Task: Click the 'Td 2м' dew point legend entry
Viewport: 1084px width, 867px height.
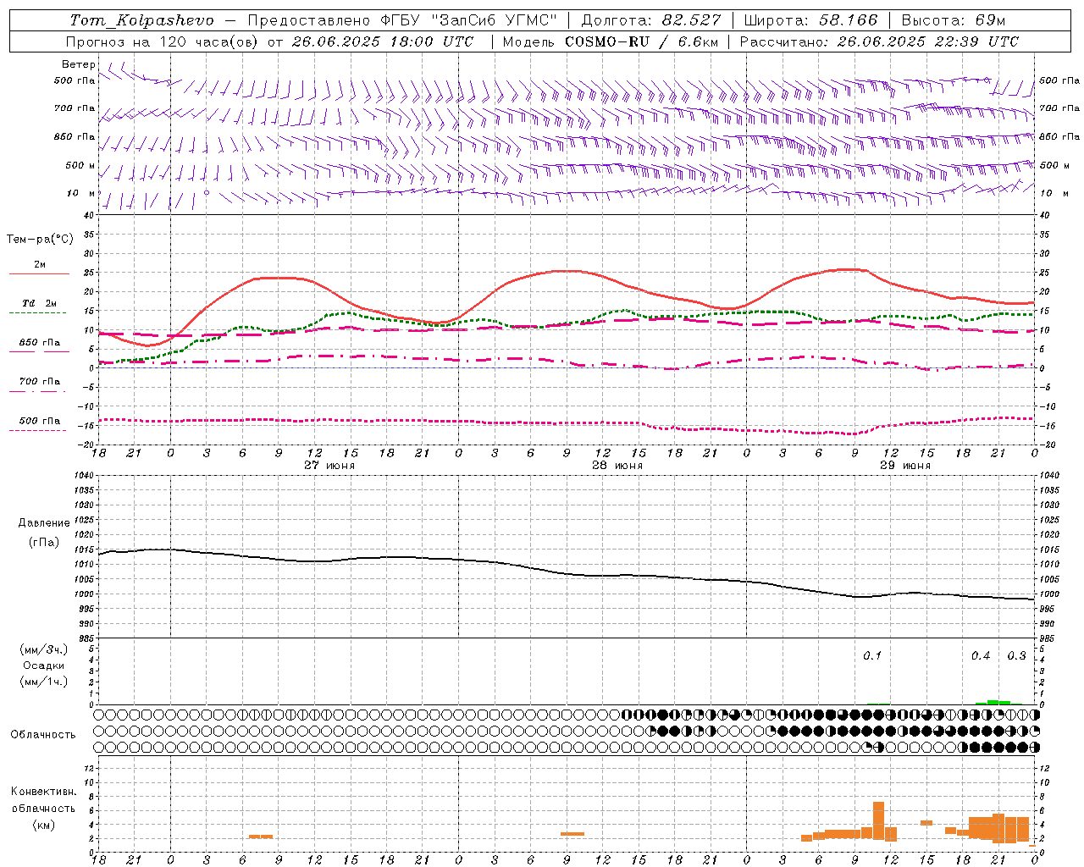Action: coord(40,303)
